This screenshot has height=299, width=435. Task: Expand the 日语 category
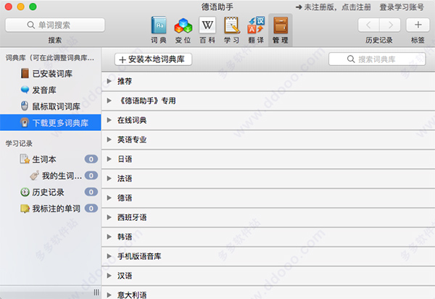pyautogui.click(x=109, y=159)
